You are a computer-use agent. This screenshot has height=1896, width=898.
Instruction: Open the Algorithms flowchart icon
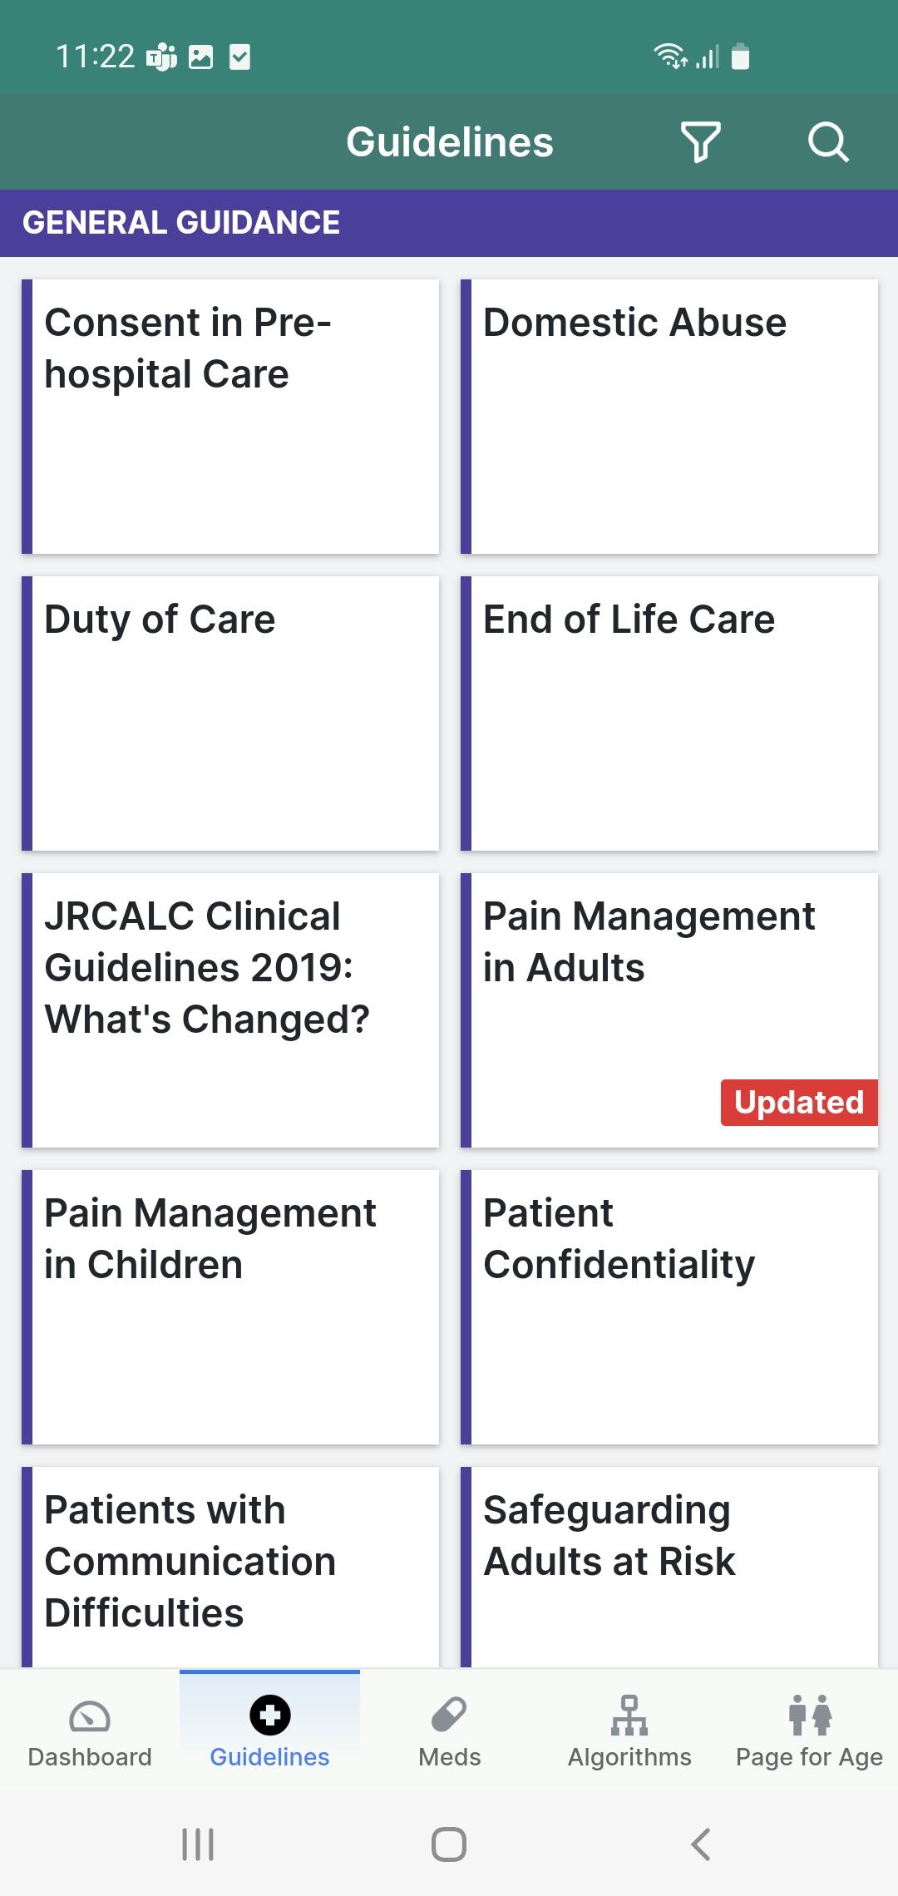[629, 1715]
